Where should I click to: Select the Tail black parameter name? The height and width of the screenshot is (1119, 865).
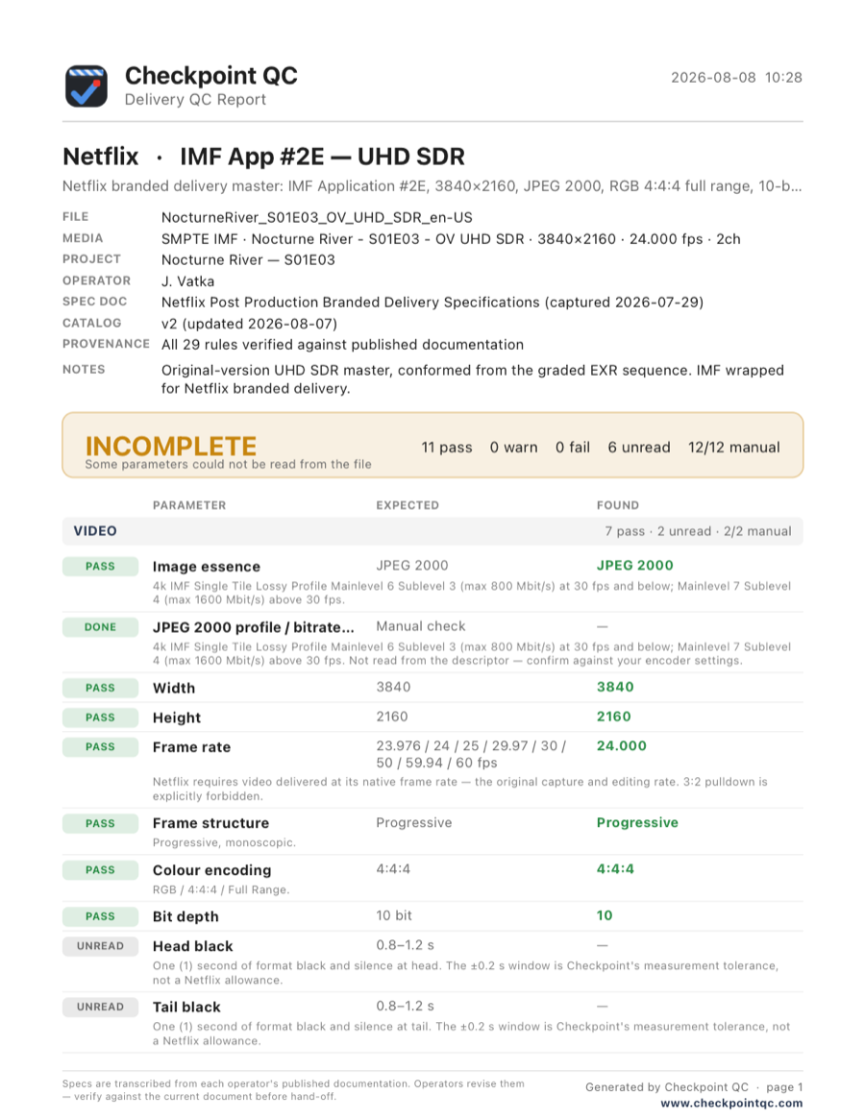[186, 1007]
